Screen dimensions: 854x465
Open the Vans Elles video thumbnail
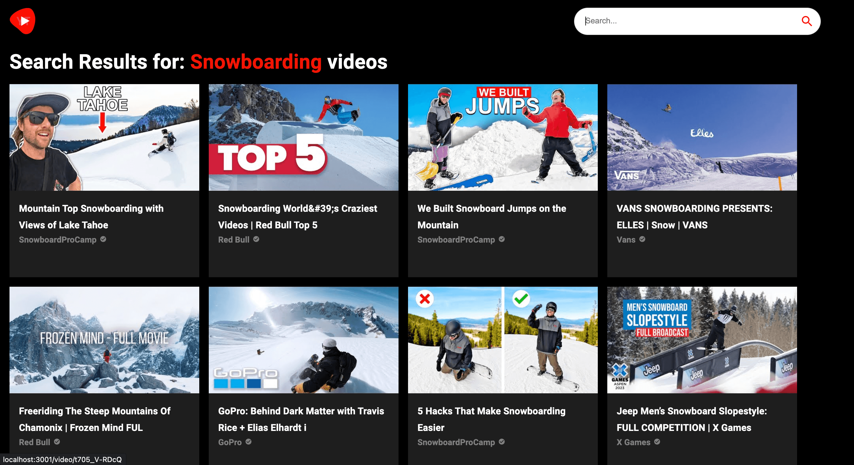tap(702, 137)
